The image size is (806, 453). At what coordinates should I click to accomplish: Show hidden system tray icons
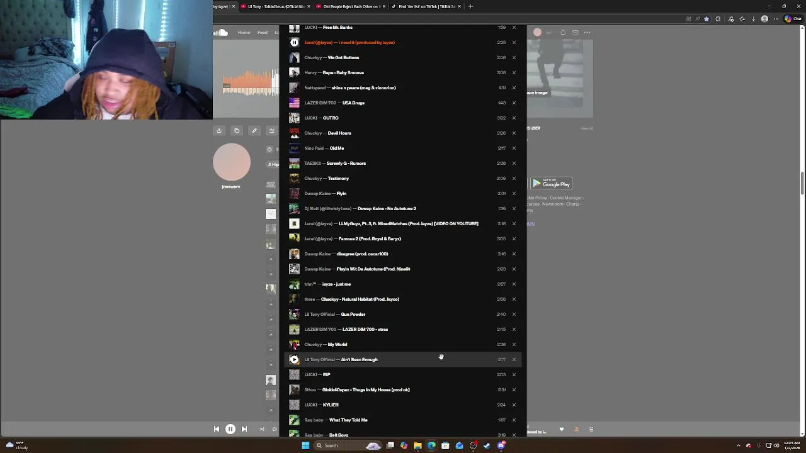[739, 445]
